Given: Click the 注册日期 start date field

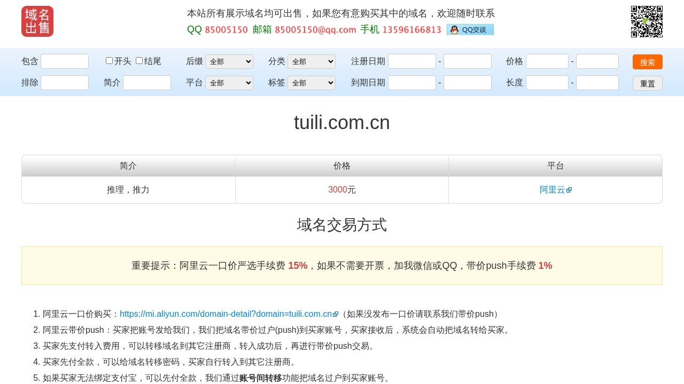Looking at the screenshot, I should click(x=413, y=61).
